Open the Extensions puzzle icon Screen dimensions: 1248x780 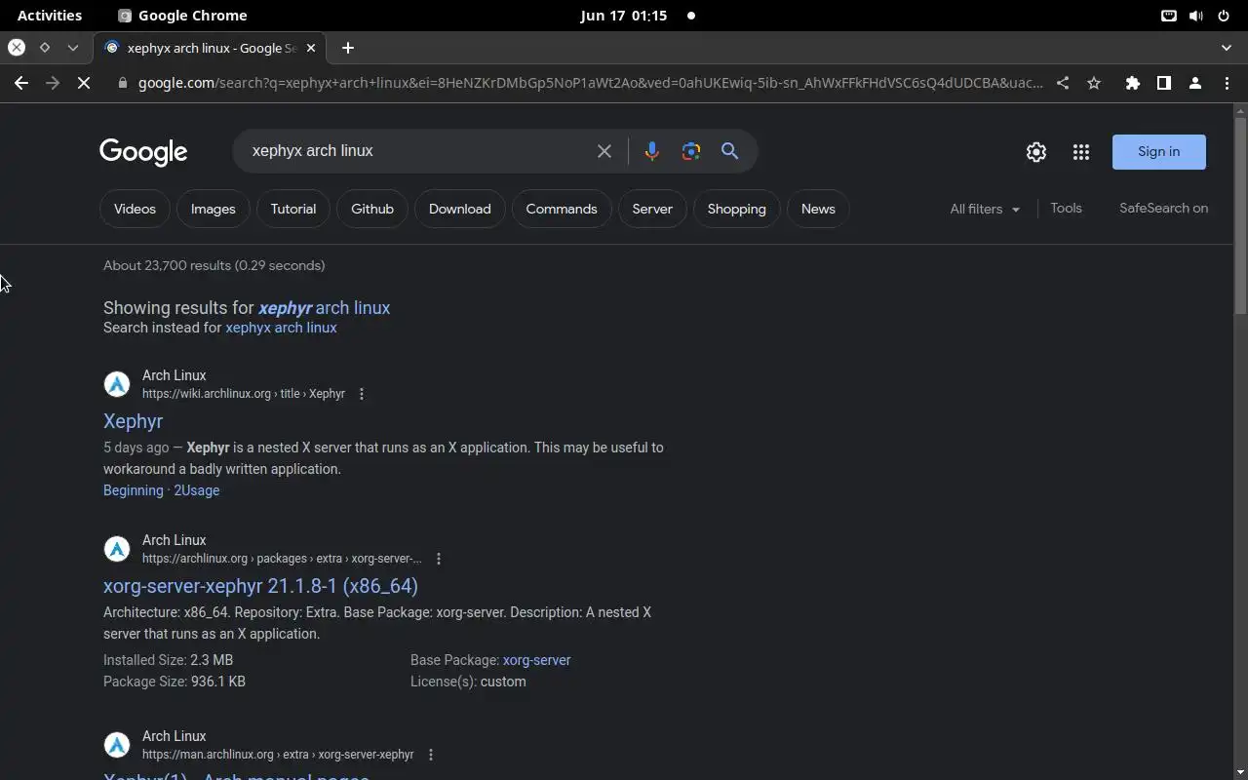coord(1132,83)
